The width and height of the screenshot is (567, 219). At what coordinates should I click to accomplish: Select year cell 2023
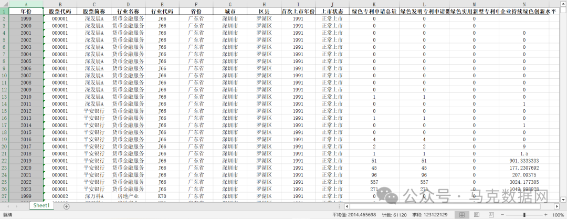(x=26, y=189)
